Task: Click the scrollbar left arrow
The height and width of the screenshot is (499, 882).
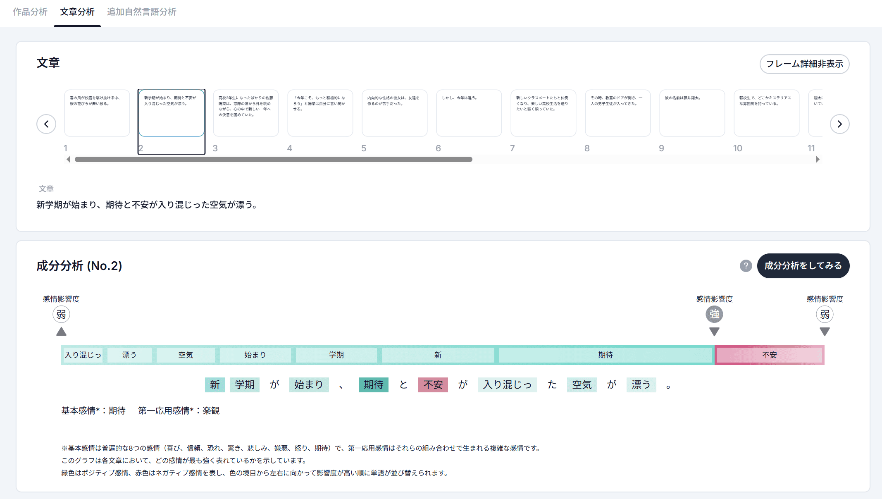Action: (68, 160)
